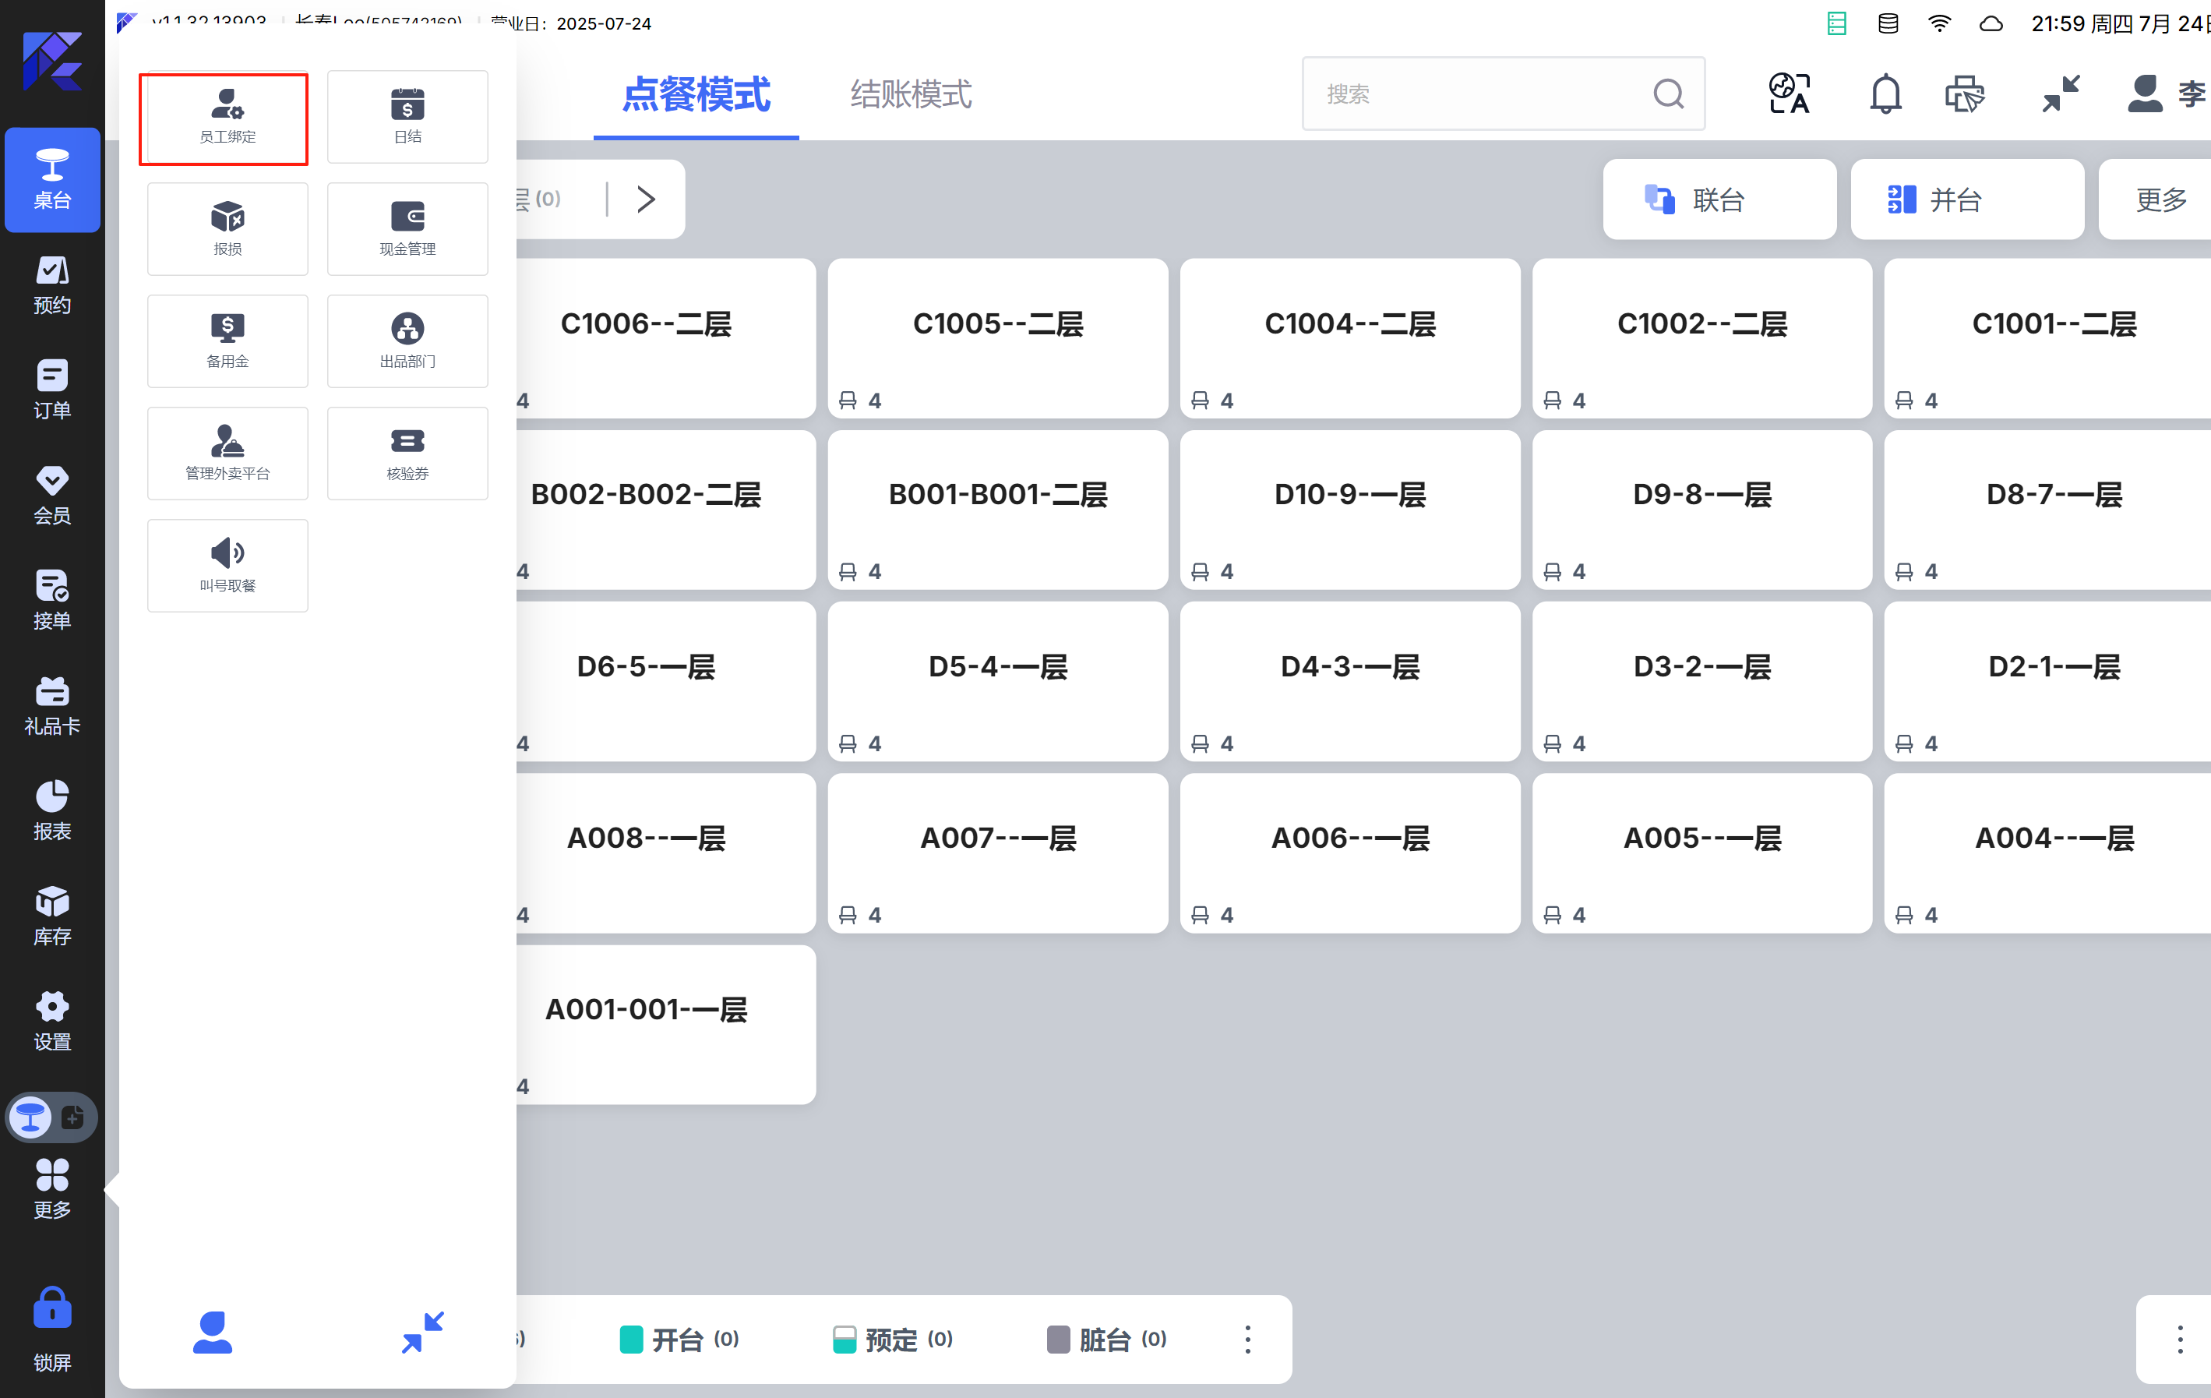Go to 桌台 in the sidebar
The height and width of the screenshot is (1398, 2211).
[52, 179]
